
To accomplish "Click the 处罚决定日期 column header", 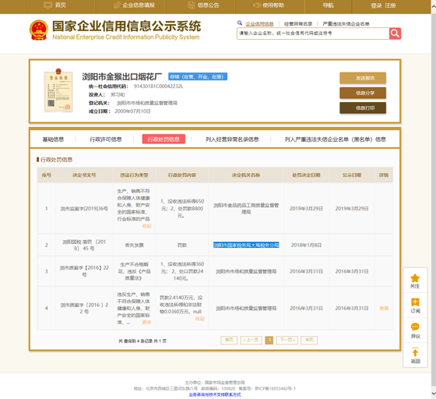I will tap(306, 175).
